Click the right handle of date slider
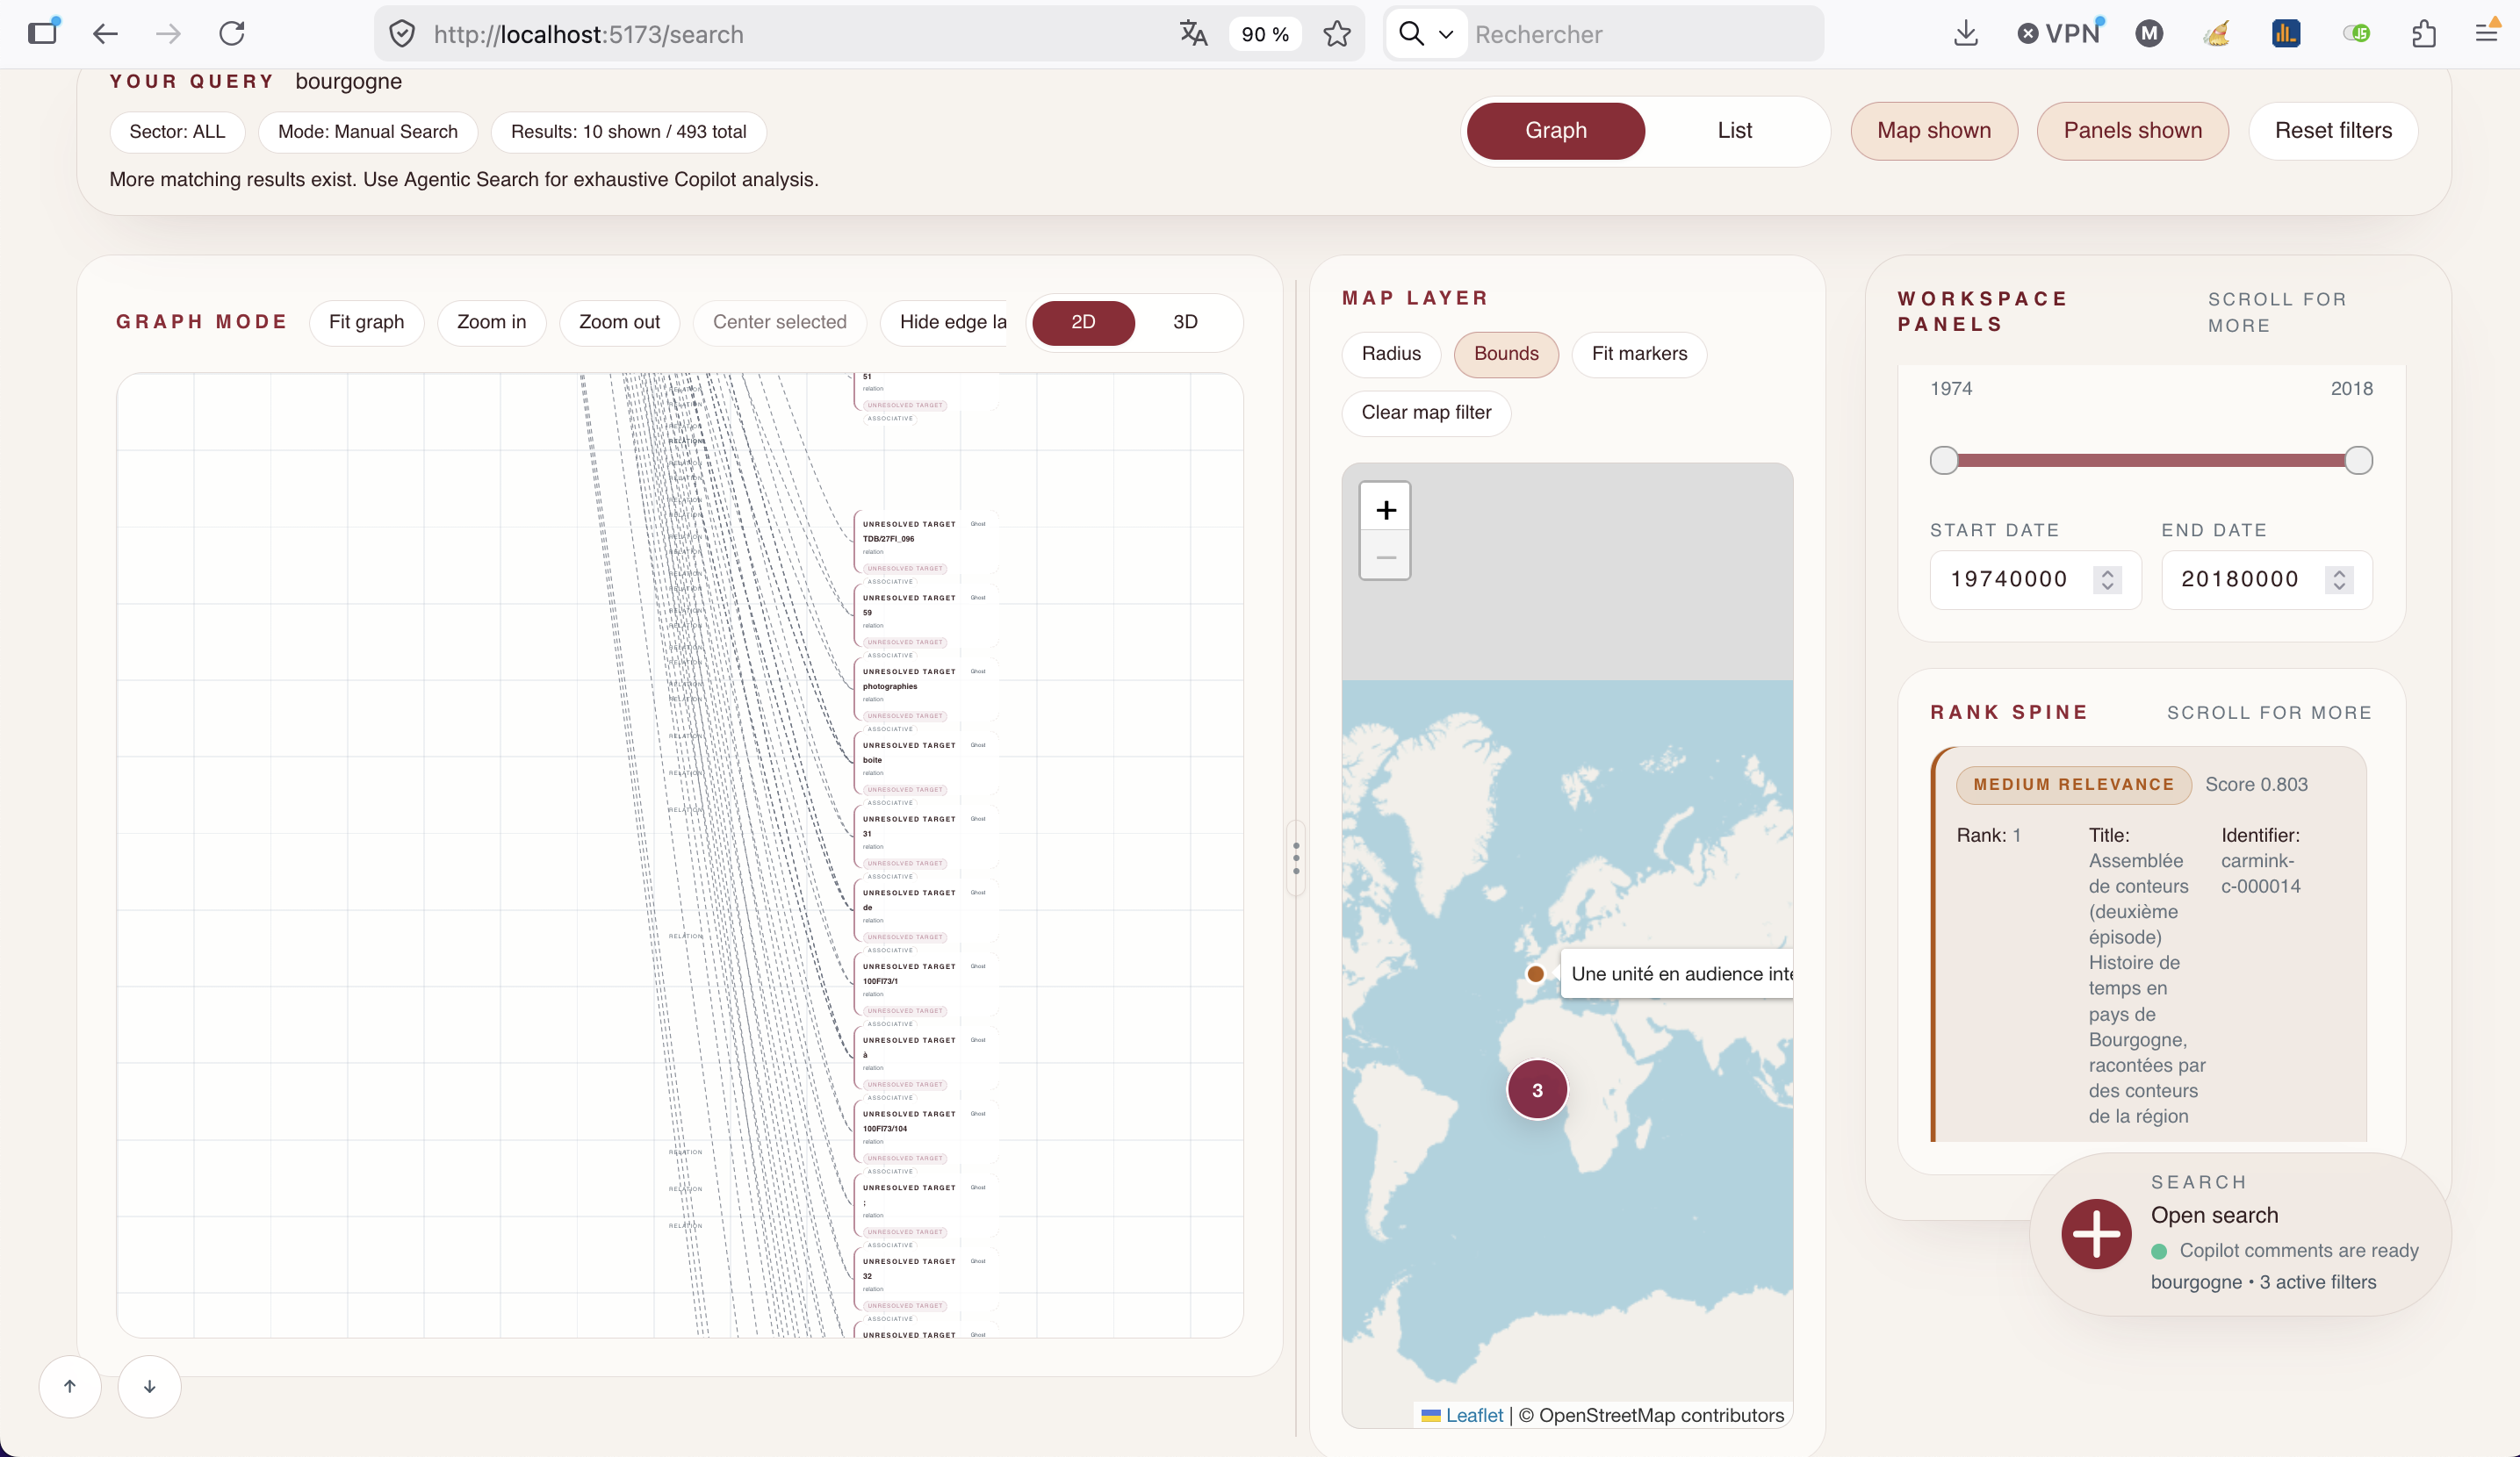2520x1457 pixels. pos(2358,461)
